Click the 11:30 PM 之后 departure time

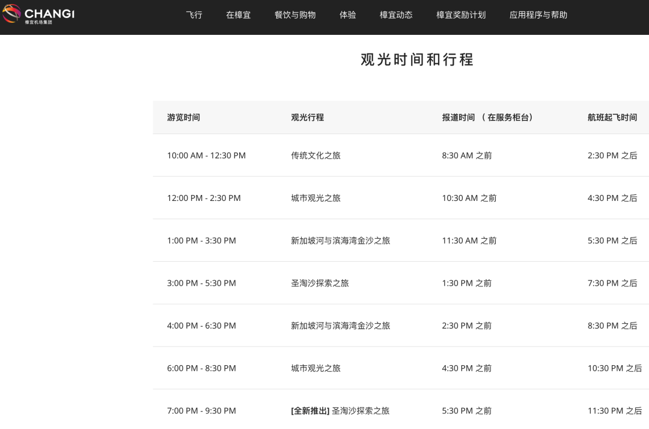615,411
